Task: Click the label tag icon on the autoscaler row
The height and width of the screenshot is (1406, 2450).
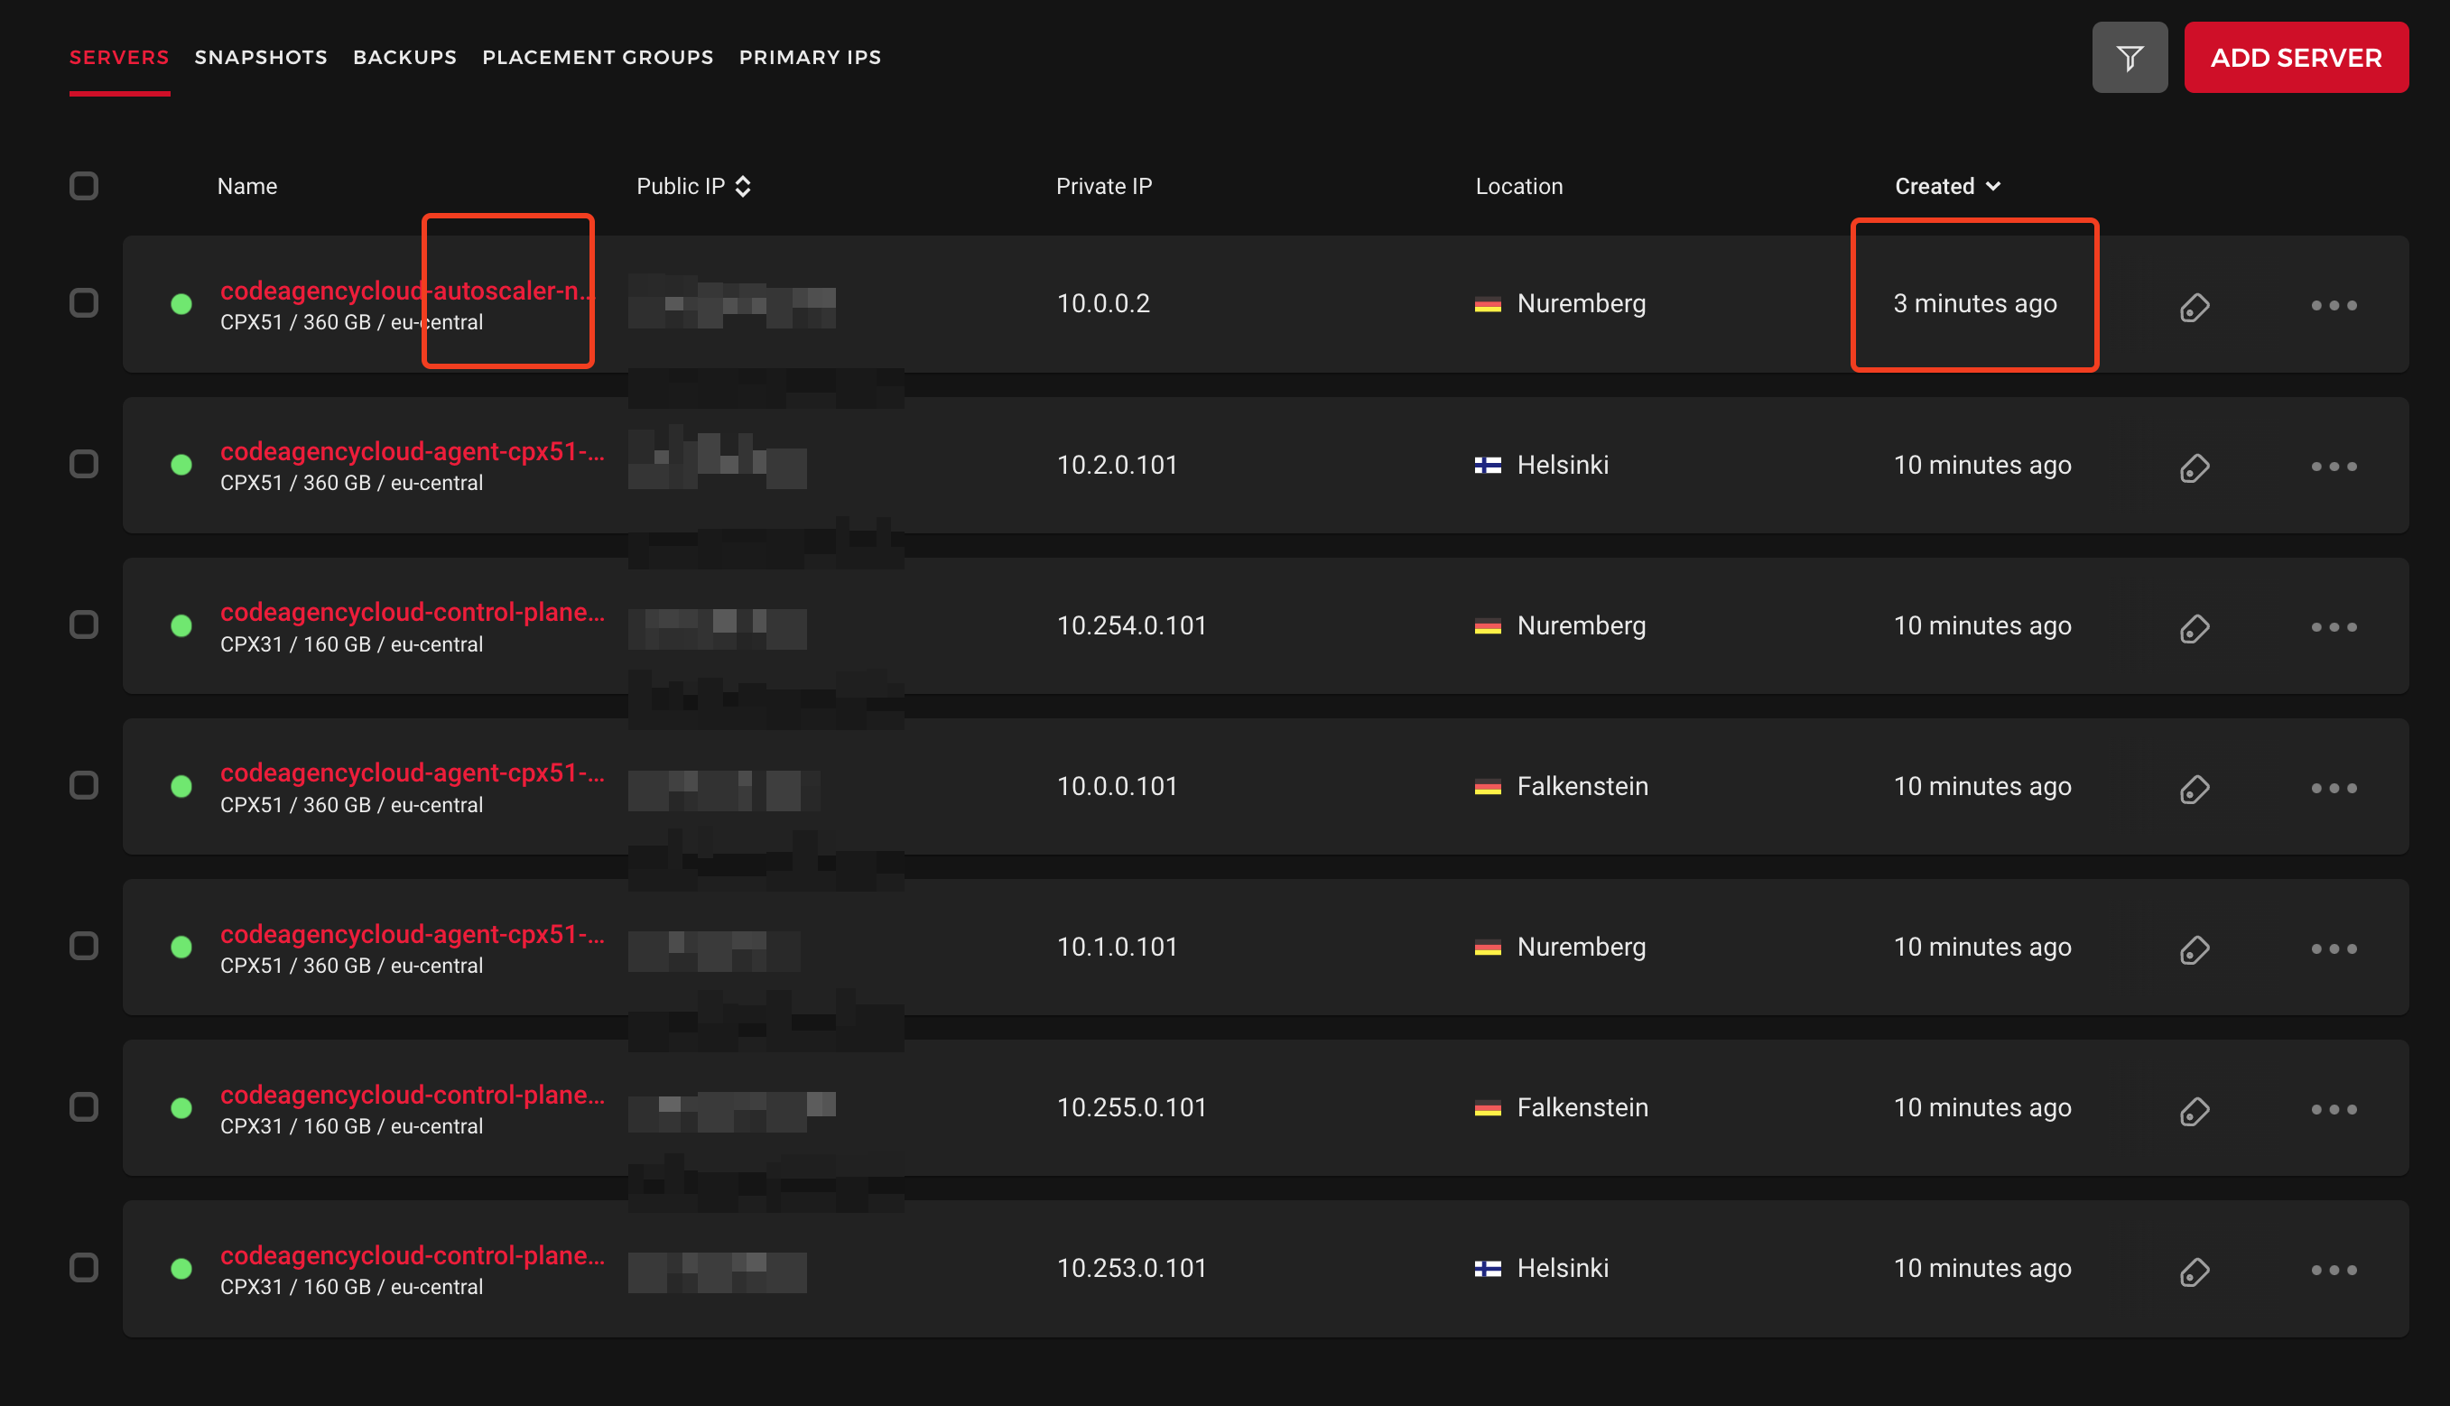Action: pos(2193,307)
